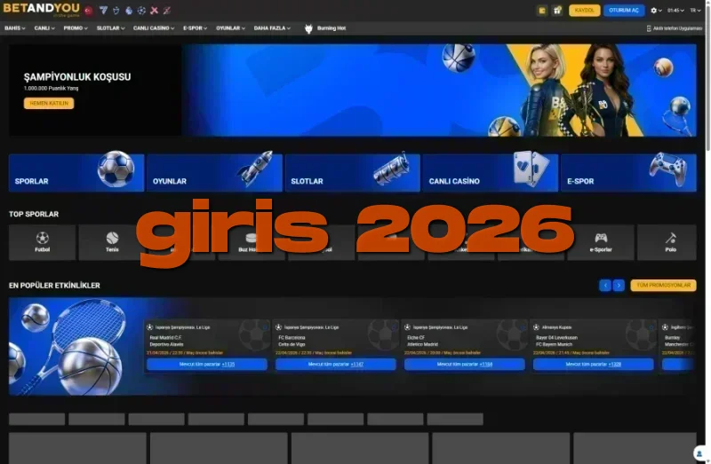711x464 pixels.
Task: Click the Real Madrid C.F. team name
Action: point(165,338)
